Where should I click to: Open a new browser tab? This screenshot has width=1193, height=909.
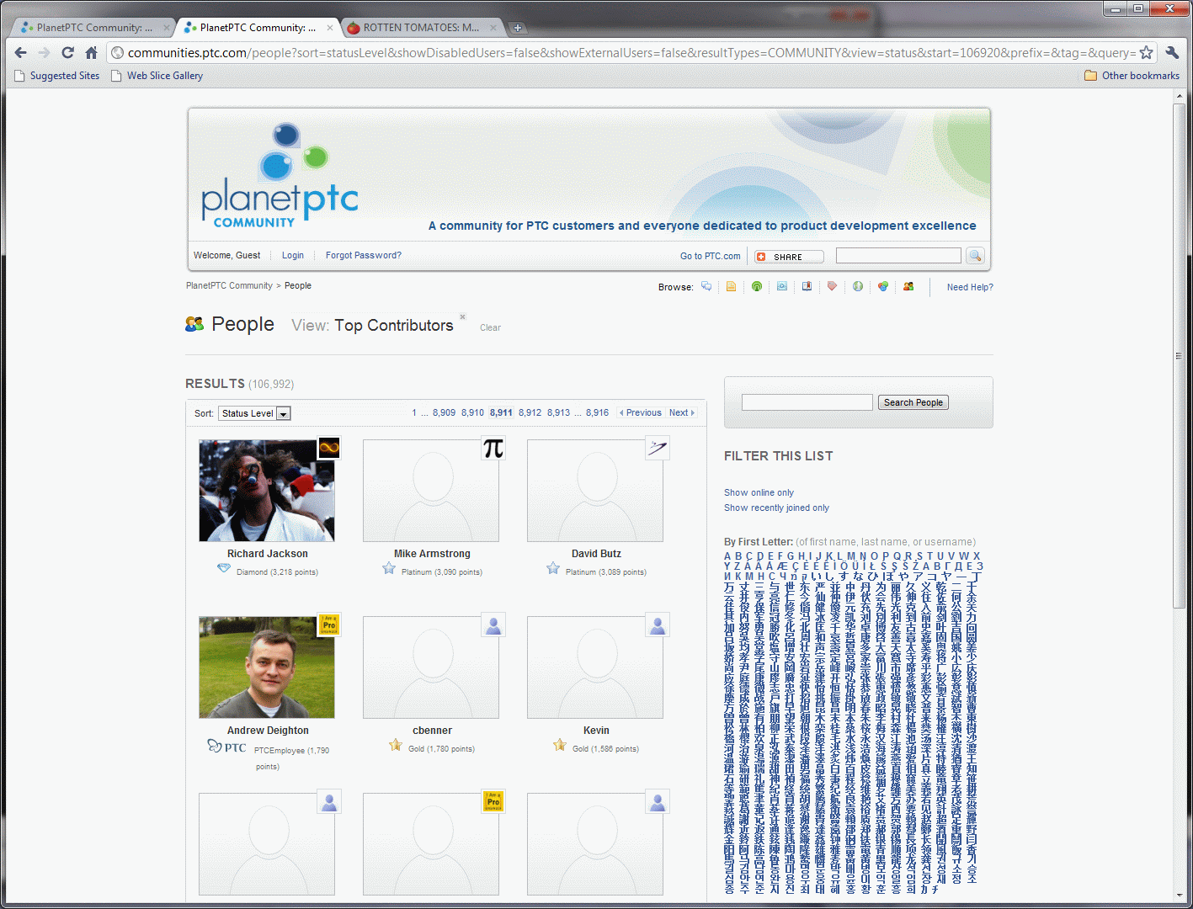518,28
